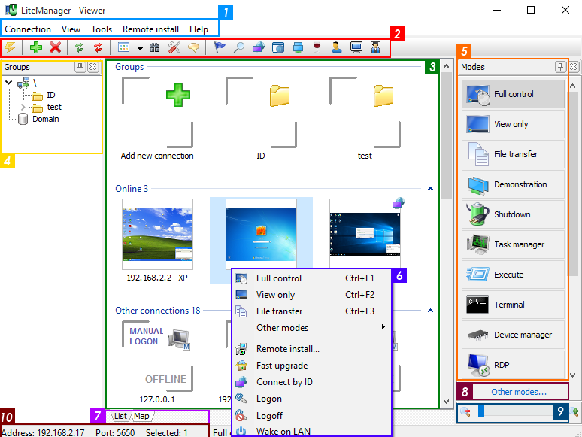The height and width of the screenshot is (437, 582).
Task: Click the speech bubble chat toolbar icon
Action: (x=193, y=47)
